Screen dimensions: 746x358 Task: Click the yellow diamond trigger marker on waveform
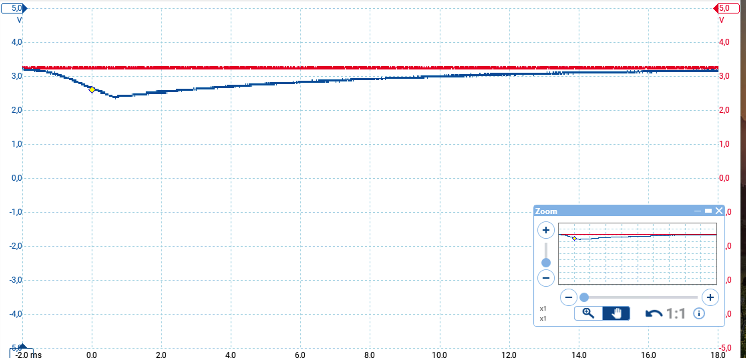click(92, 90)
